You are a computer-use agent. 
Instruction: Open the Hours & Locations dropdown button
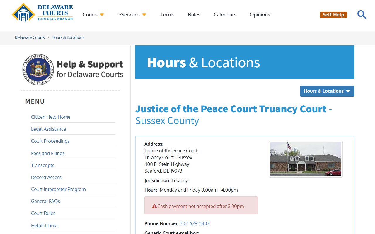(x=327, y=91)
